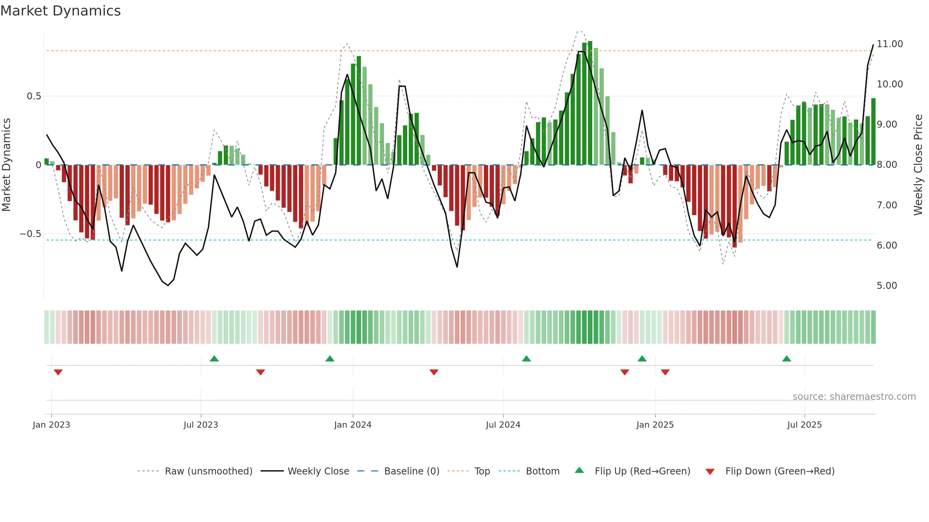Click the 8.00 price axis tick
This screenshot has height=522, width=929.
pos(887,164)
